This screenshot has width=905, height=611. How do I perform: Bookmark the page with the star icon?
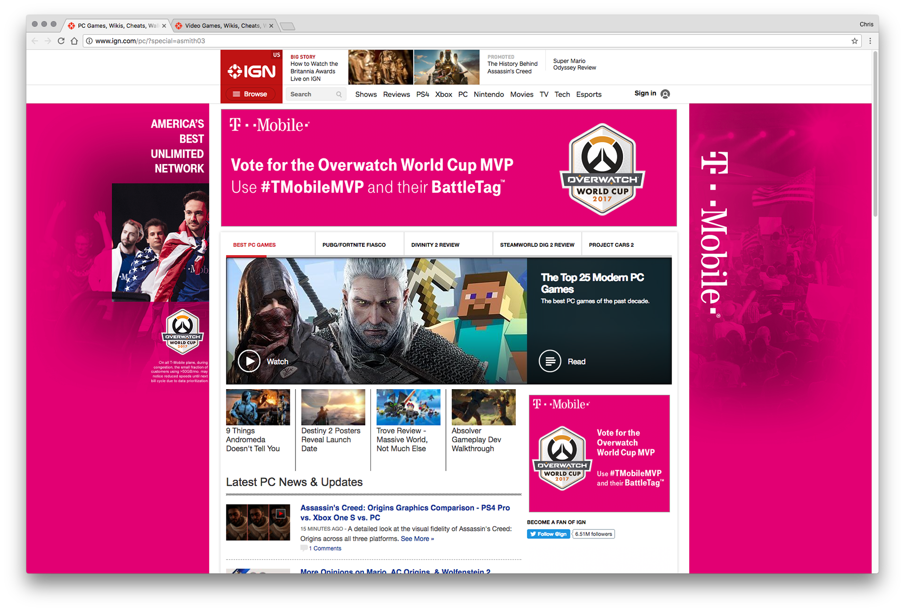[x=855, y=41]
